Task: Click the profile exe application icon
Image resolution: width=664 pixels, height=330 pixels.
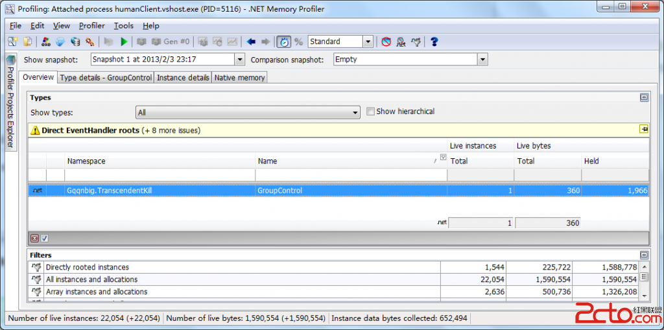Action: click(x=46, y=41)
